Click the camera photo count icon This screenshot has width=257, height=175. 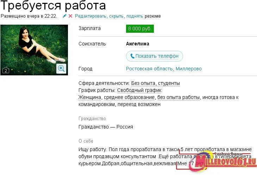[x=6, y=70]
